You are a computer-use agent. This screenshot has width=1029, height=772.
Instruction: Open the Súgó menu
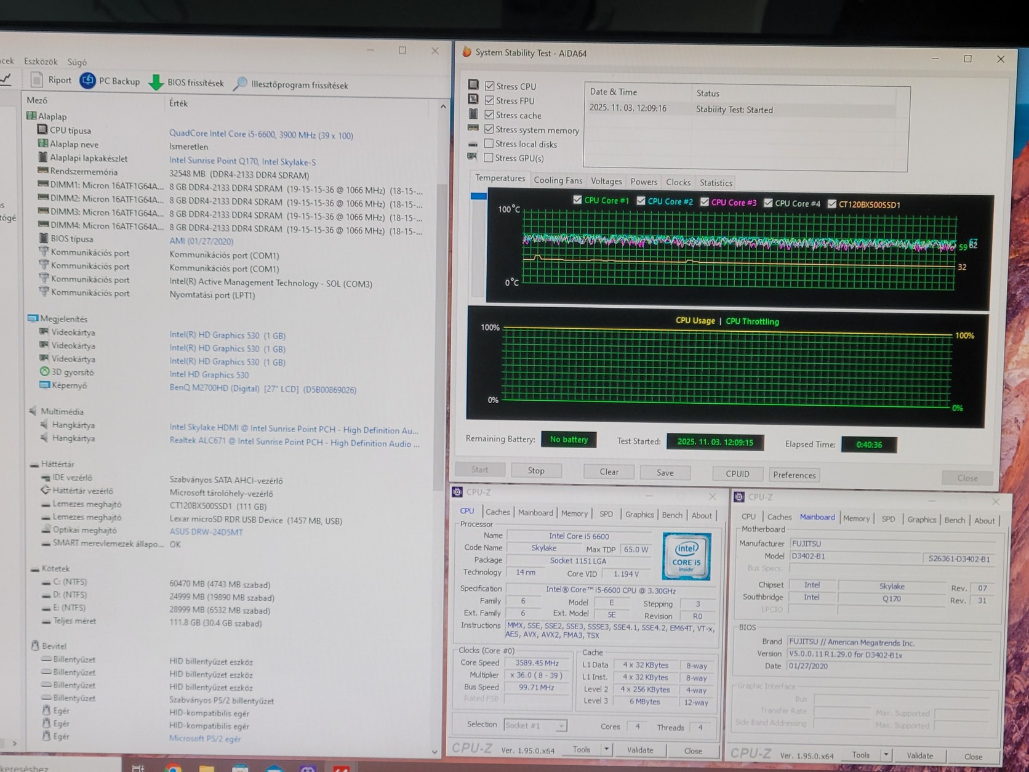point(77,62)
